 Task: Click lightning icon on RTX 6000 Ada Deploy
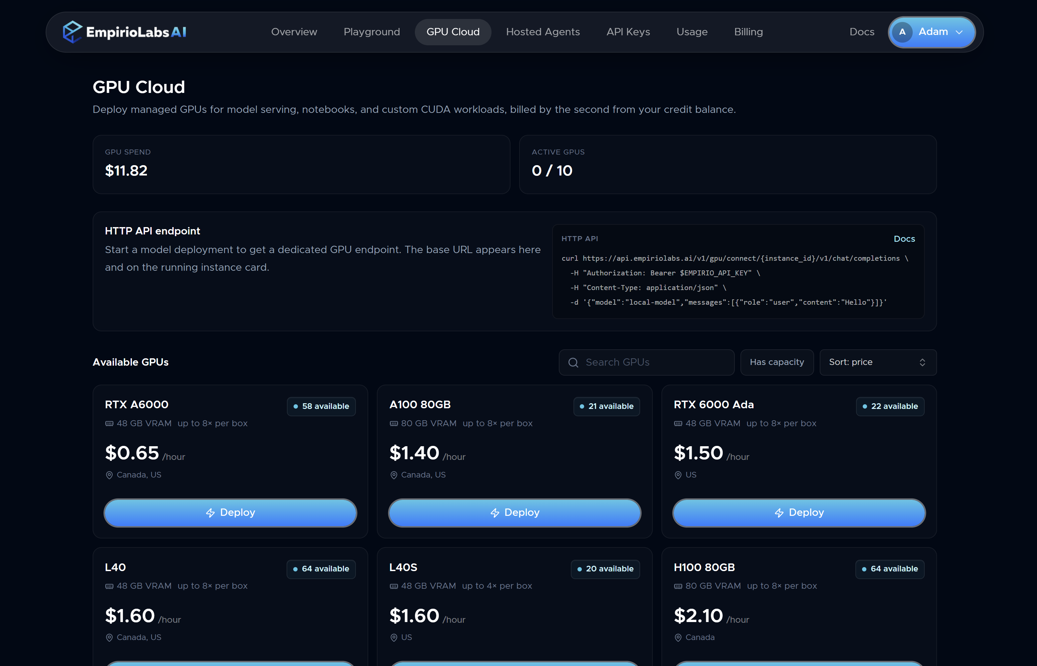(x=779, y=513)
